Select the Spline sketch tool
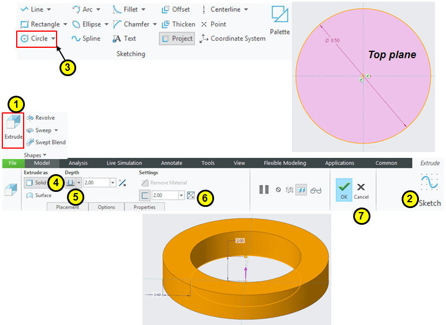Image resolution: width=446 pixels, height=325 pixels. 86,39
